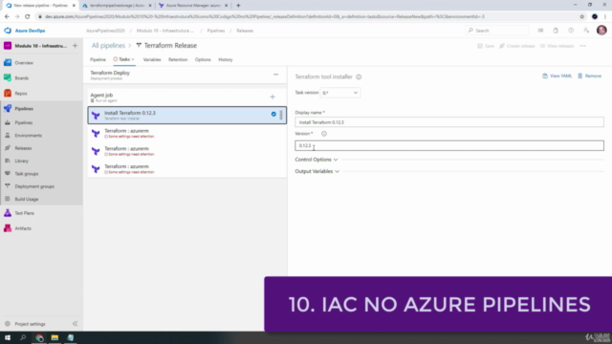Image resolution: width=612 pixels, height=344 pixels.
Task: Reload the browser page
Action: (28, 17)
